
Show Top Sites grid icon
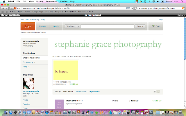tap(7, 12)
